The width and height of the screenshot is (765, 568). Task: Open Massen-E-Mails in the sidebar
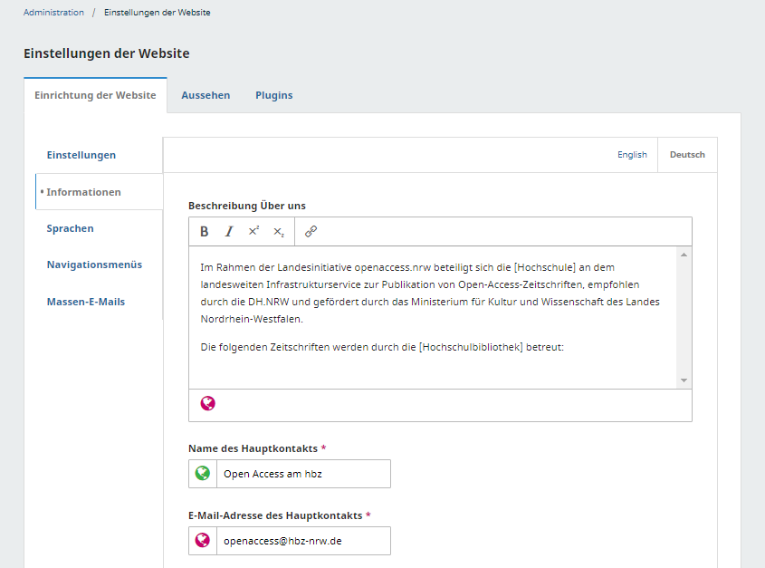pyautogui.click(x=86, y=302)
